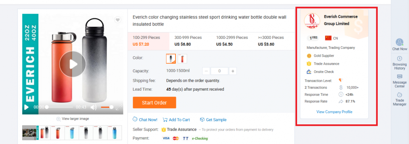
Task: Click the Add To Cart link
Action: click(x=176, y=120)
